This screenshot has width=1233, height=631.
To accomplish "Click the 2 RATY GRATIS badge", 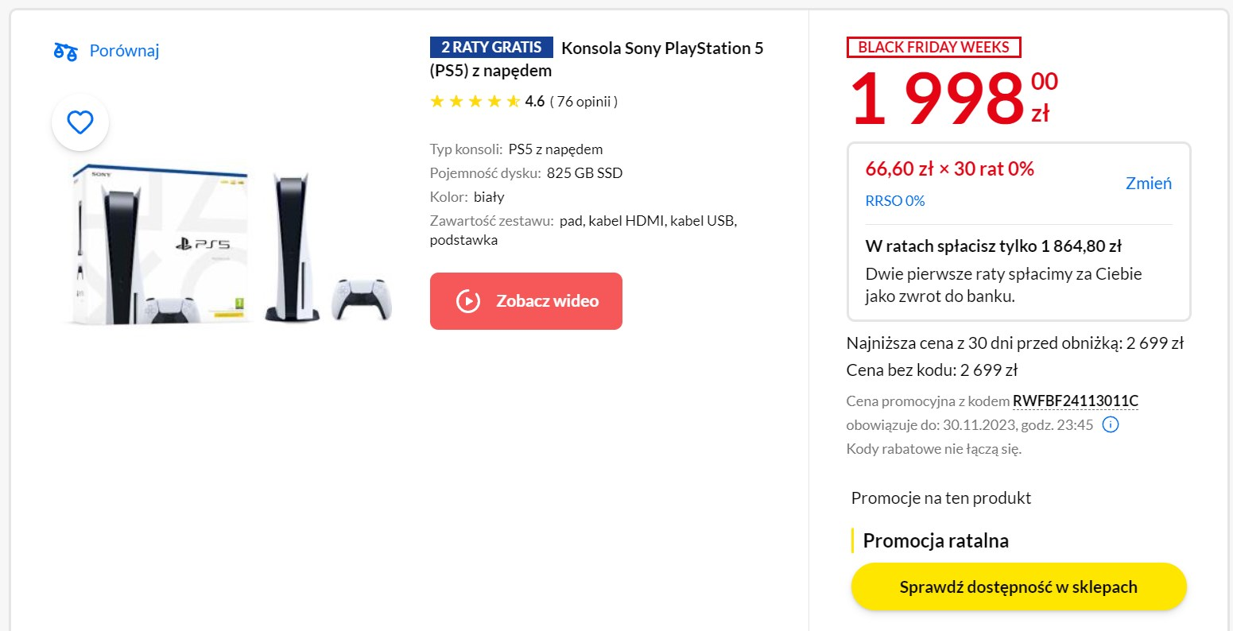I will (x=490, y=47).
